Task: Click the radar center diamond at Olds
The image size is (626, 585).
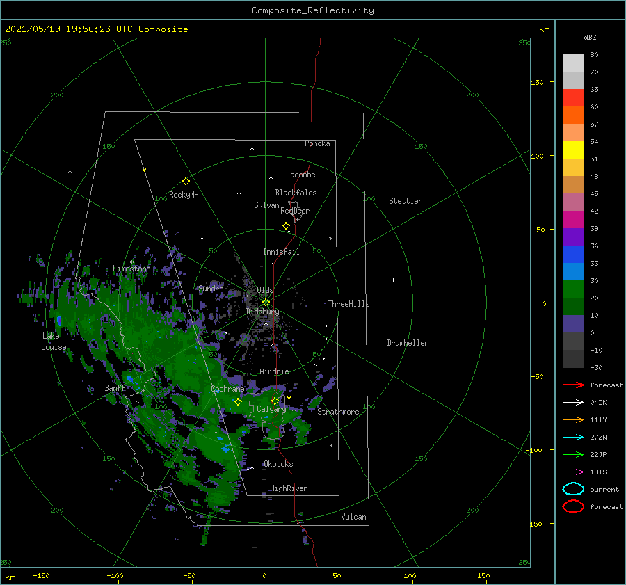Action: coord(266,303)
